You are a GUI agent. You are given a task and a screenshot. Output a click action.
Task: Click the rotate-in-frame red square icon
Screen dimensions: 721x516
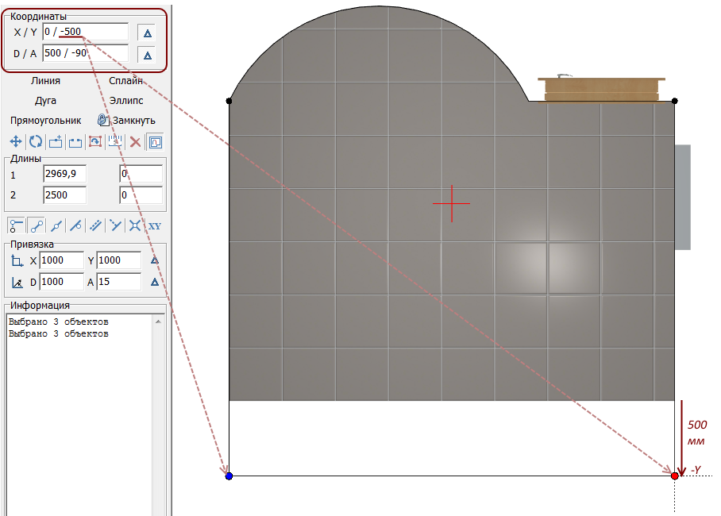coord(94,142)
